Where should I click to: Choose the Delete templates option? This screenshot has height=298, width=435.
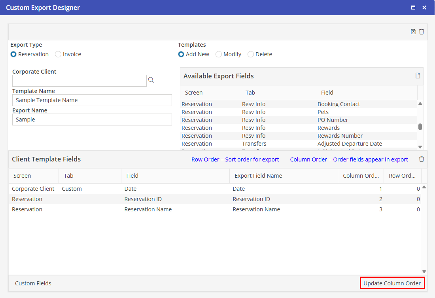coord(251,54)
